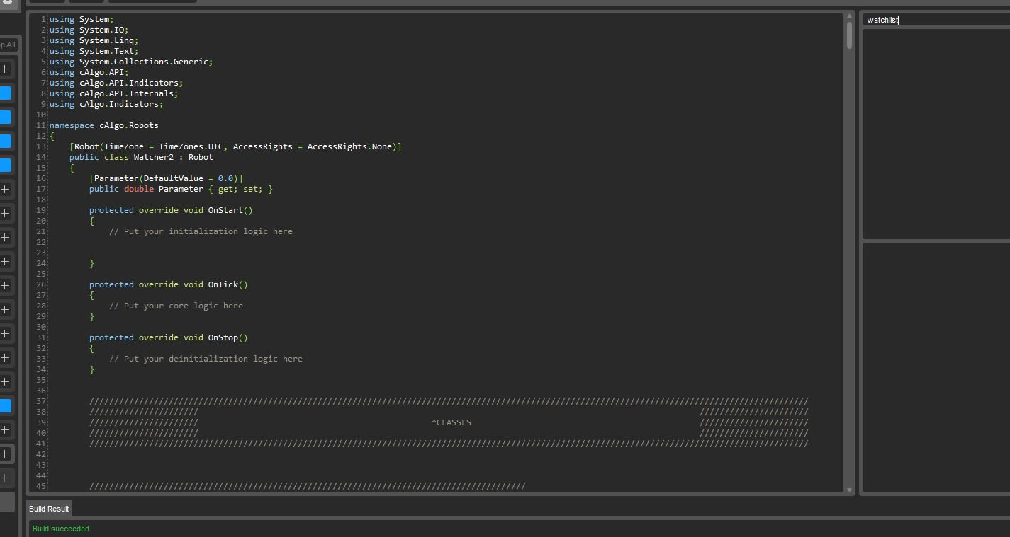Image resolution: width=1010 pixels, height=537 pixels.
Task: Click the scrollbar down arrow of the code editor
Action: point(848,489)
